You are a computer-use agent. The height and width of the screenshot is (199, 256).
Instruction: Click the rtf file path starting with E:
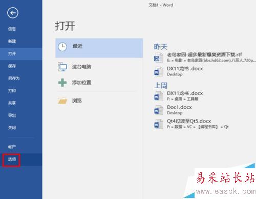pos(211,61)
